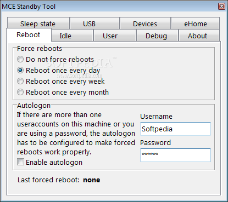Select the Reboot tab
228x202 pixels.
pos(29,35)
